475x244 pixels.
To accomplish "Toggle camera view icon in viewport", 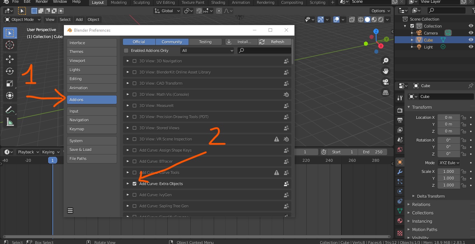I will pyautogui.click(x=386, y=82).
